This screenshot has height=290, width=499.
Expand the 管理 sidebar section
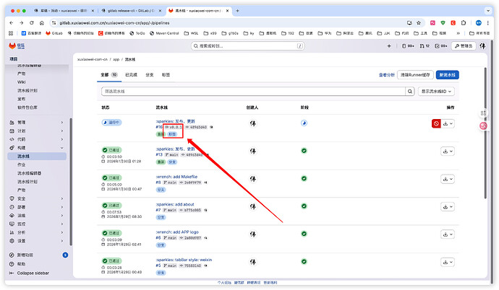pyautogui.click(x=36, y=122)
